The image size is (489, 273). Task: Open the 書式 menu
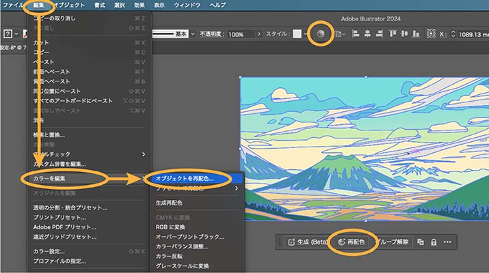point(99,5)
